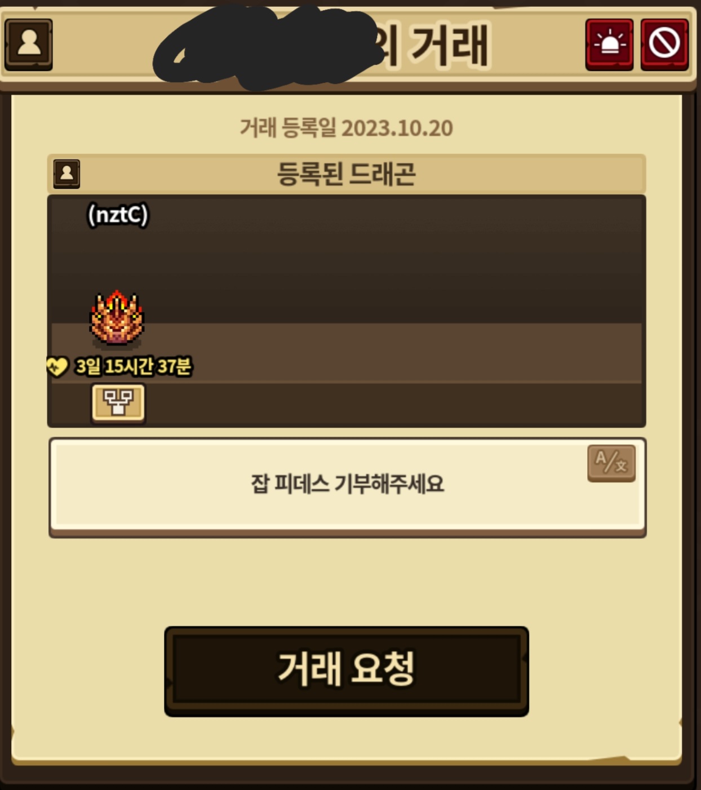Select the flame dragon sprite
This screenshot has height=790, width=701.
[117, 318]
